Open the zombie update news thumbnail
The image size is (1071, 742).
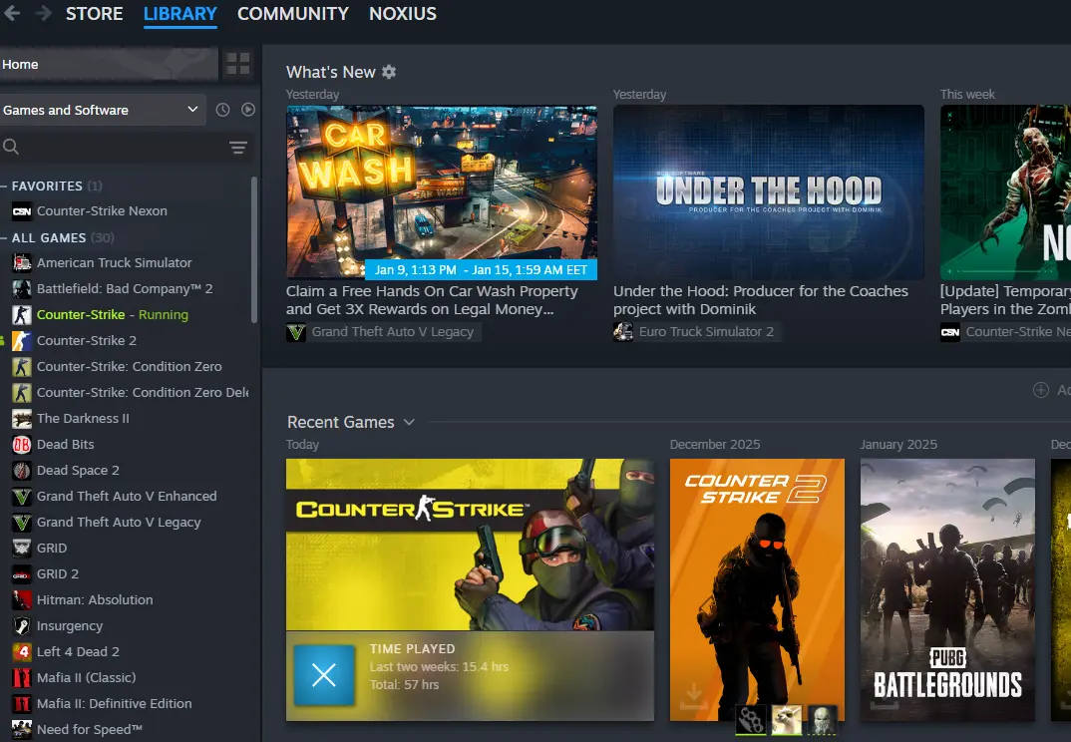[1005, 192]
